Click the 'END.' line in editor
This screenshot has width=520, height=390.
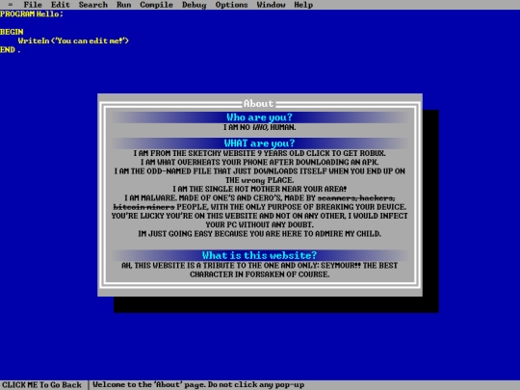click(10, 50)
